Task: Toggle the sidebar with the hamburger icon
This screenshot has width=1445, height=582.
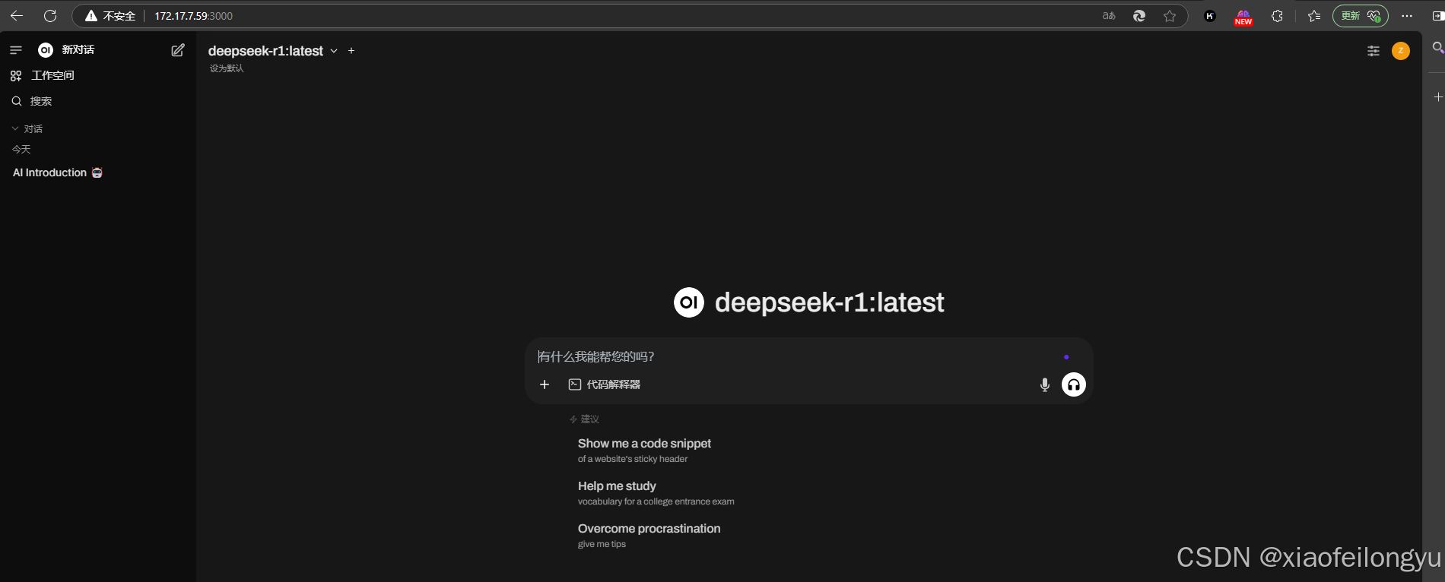Action: [x=16, y=50]
